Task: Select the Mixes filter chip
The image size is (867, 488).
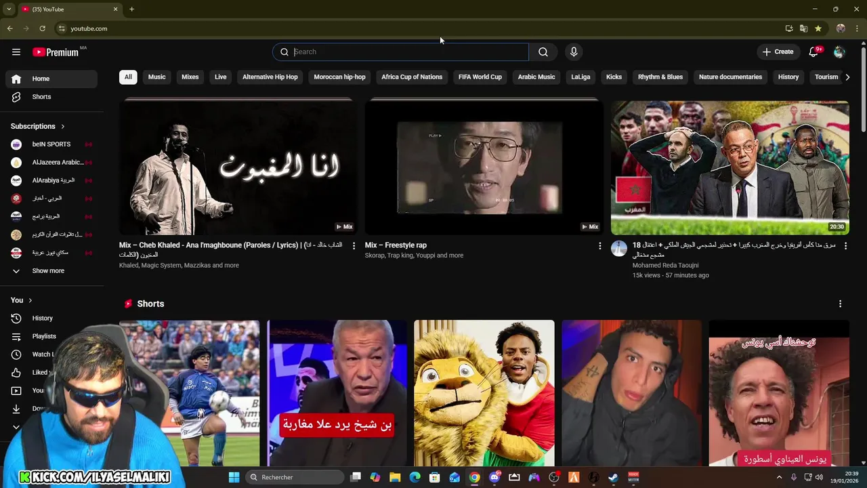Action: click(190, 77)
